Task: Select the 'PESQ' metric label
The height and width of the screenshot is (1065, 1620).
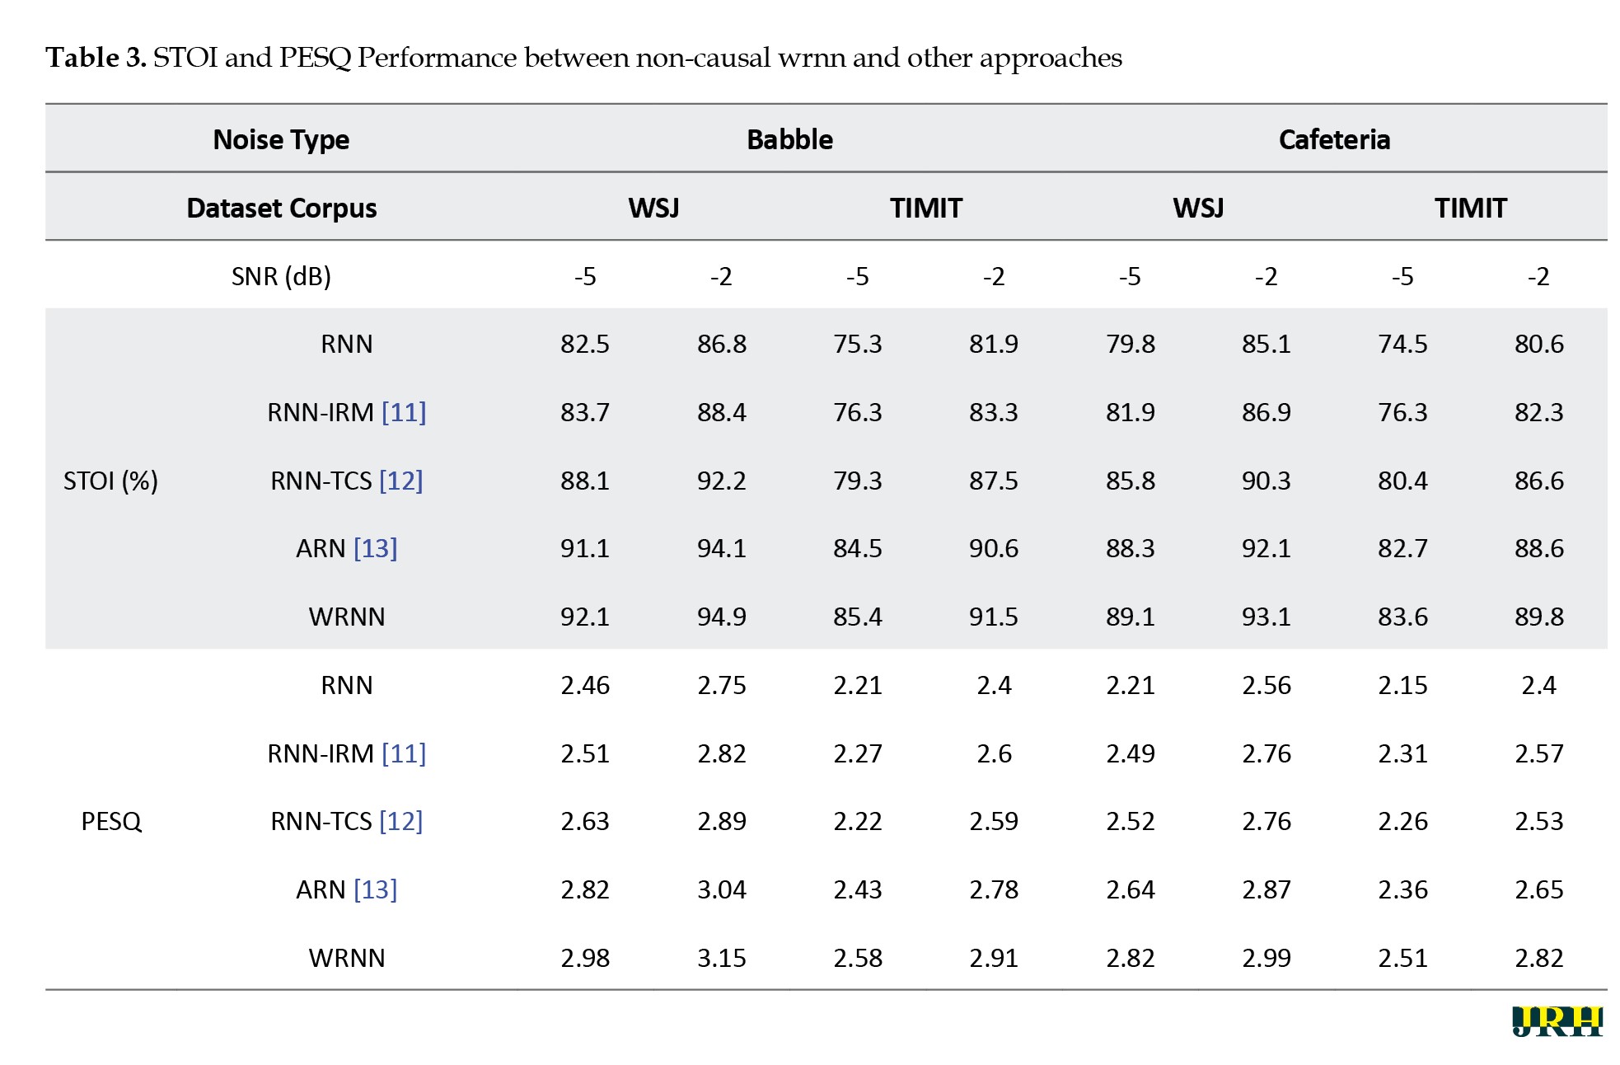Action: [x=111, y=821]
